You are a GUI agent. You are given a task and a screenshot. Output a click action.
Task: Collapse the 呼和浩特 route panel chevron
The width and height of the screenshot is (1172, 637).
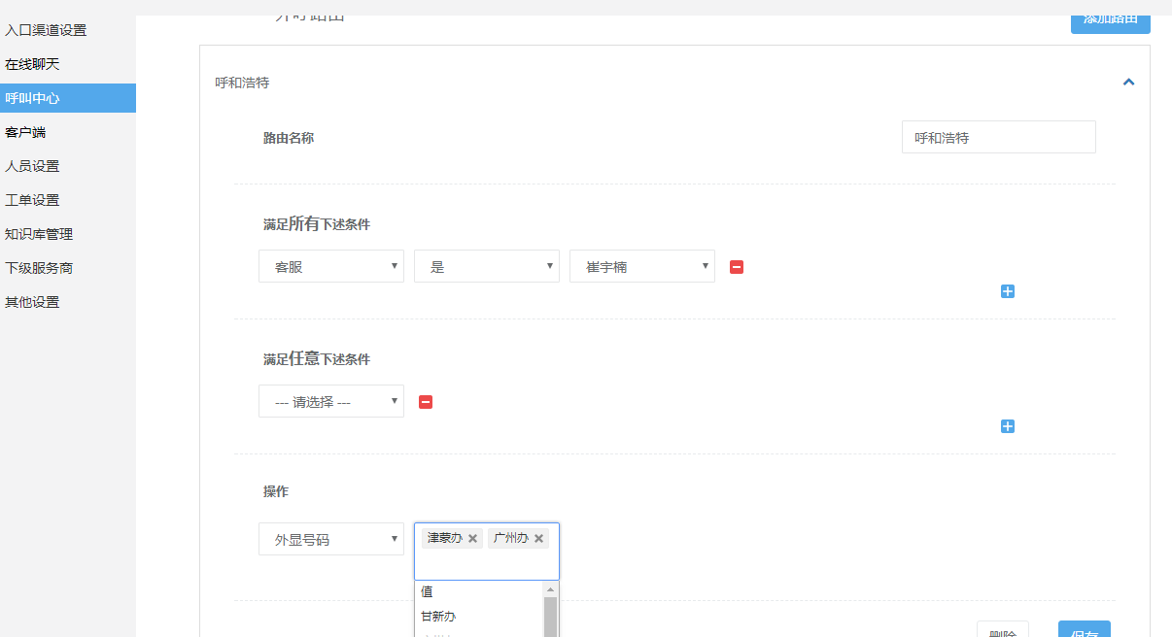click(x=1128, y=83)
